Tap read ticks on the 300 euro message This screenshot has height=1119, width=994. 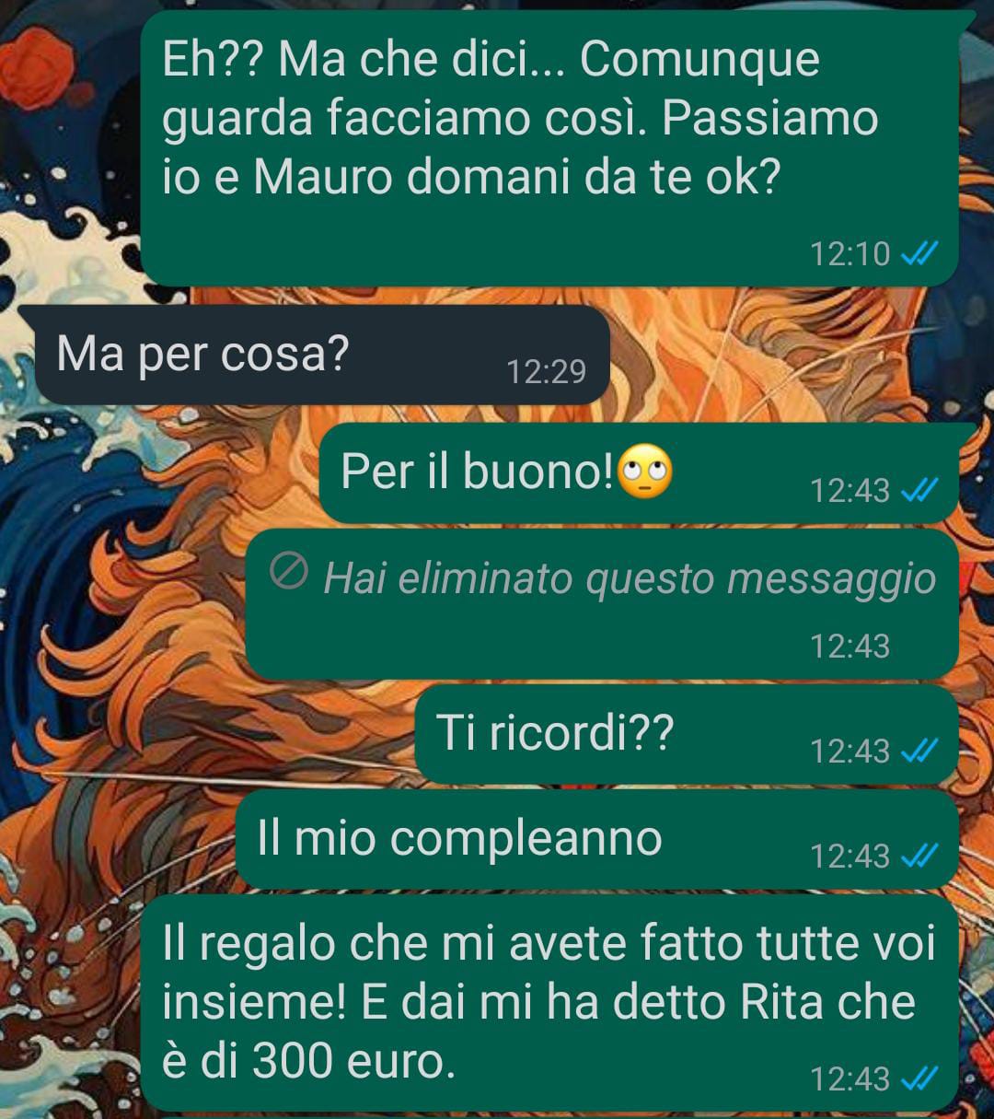click(x=918, y=1077)
